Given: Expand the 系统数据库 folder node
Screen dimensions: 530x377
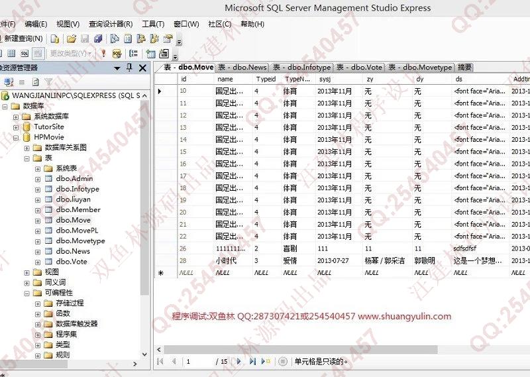Looking at the screenshot, I should tap(16, 117).
